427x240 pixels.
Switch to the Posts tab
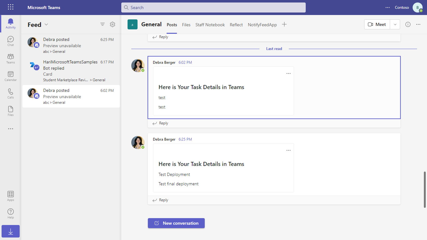coord(172,25)
